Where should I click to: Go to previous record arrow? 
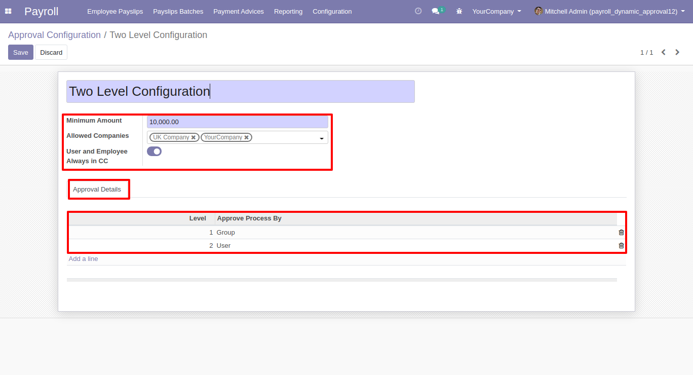663,52
